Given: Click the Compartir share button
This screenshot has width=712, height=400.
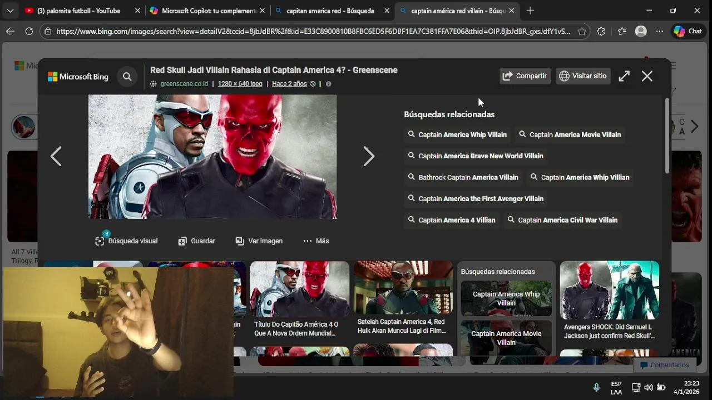Looking at the screenshot, I should click(x=525, y=76).
